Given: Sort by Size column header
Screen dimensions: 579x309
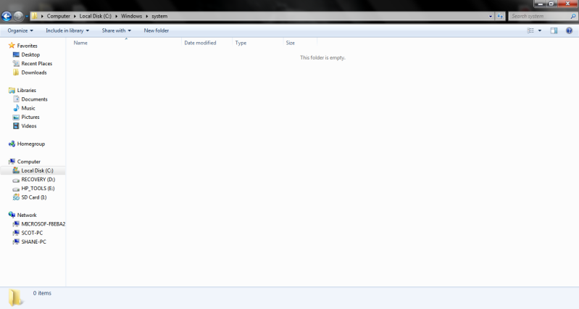Looking at the screenshot, I should pyautogui.click(x=300, y=43).
